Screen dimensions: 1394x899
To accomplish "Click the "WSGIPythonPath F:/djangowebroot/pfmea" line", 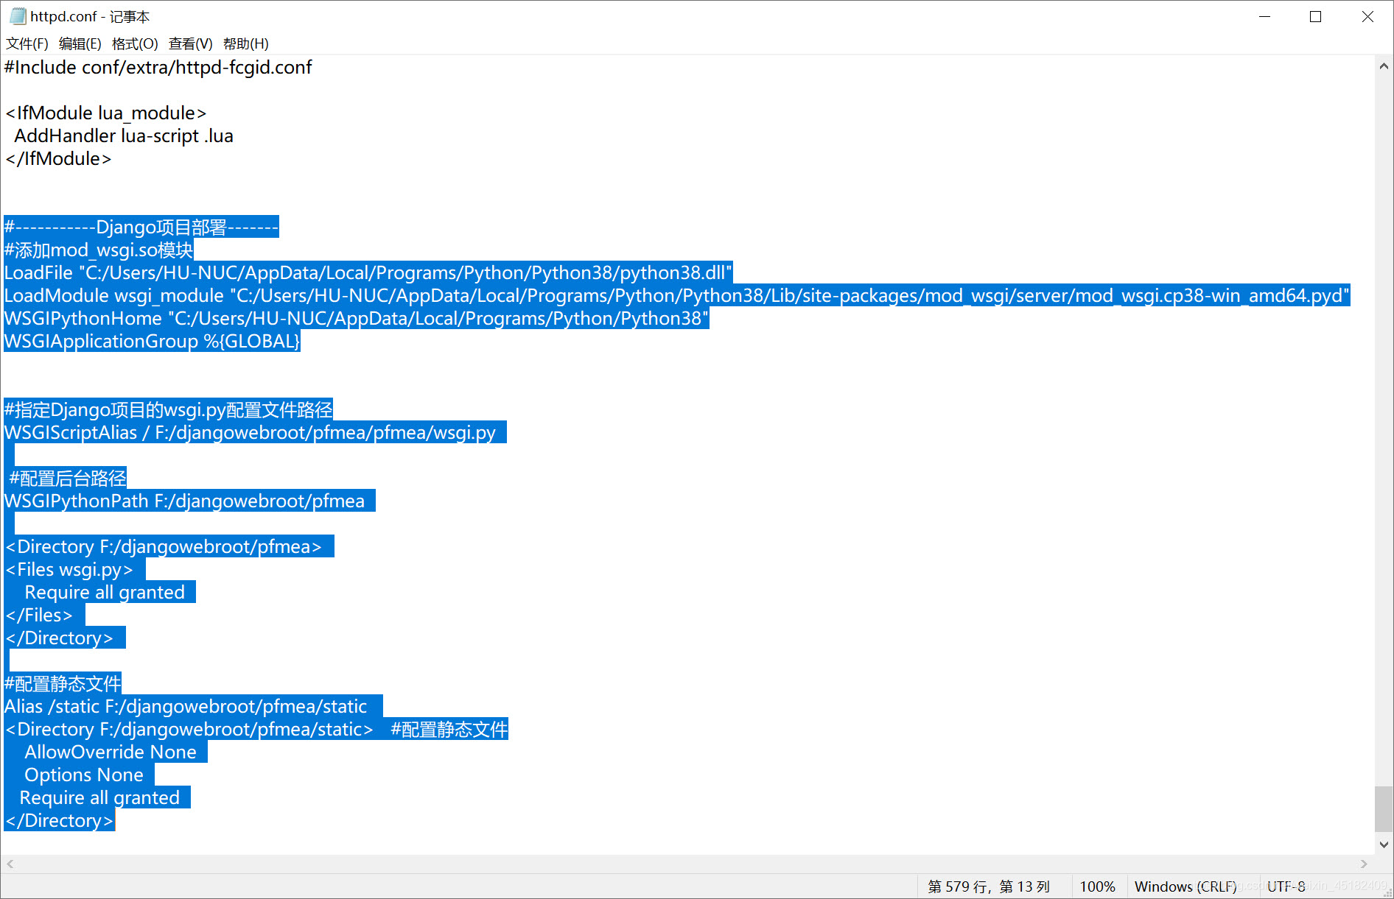I will click(185, 501).
